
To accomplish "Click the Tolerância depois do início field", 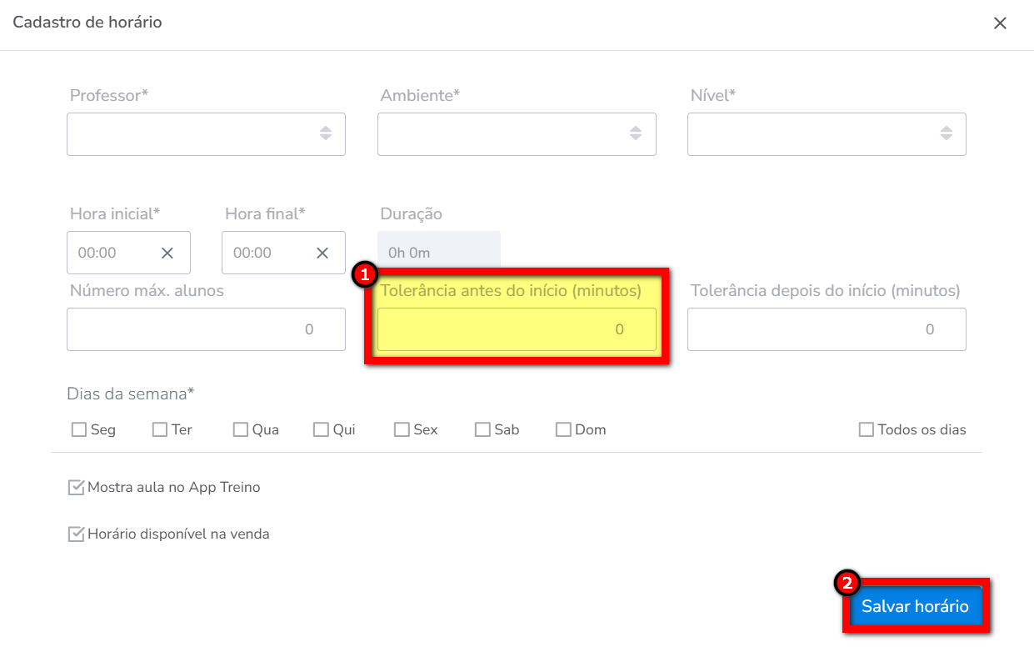I will pos(827,329).
